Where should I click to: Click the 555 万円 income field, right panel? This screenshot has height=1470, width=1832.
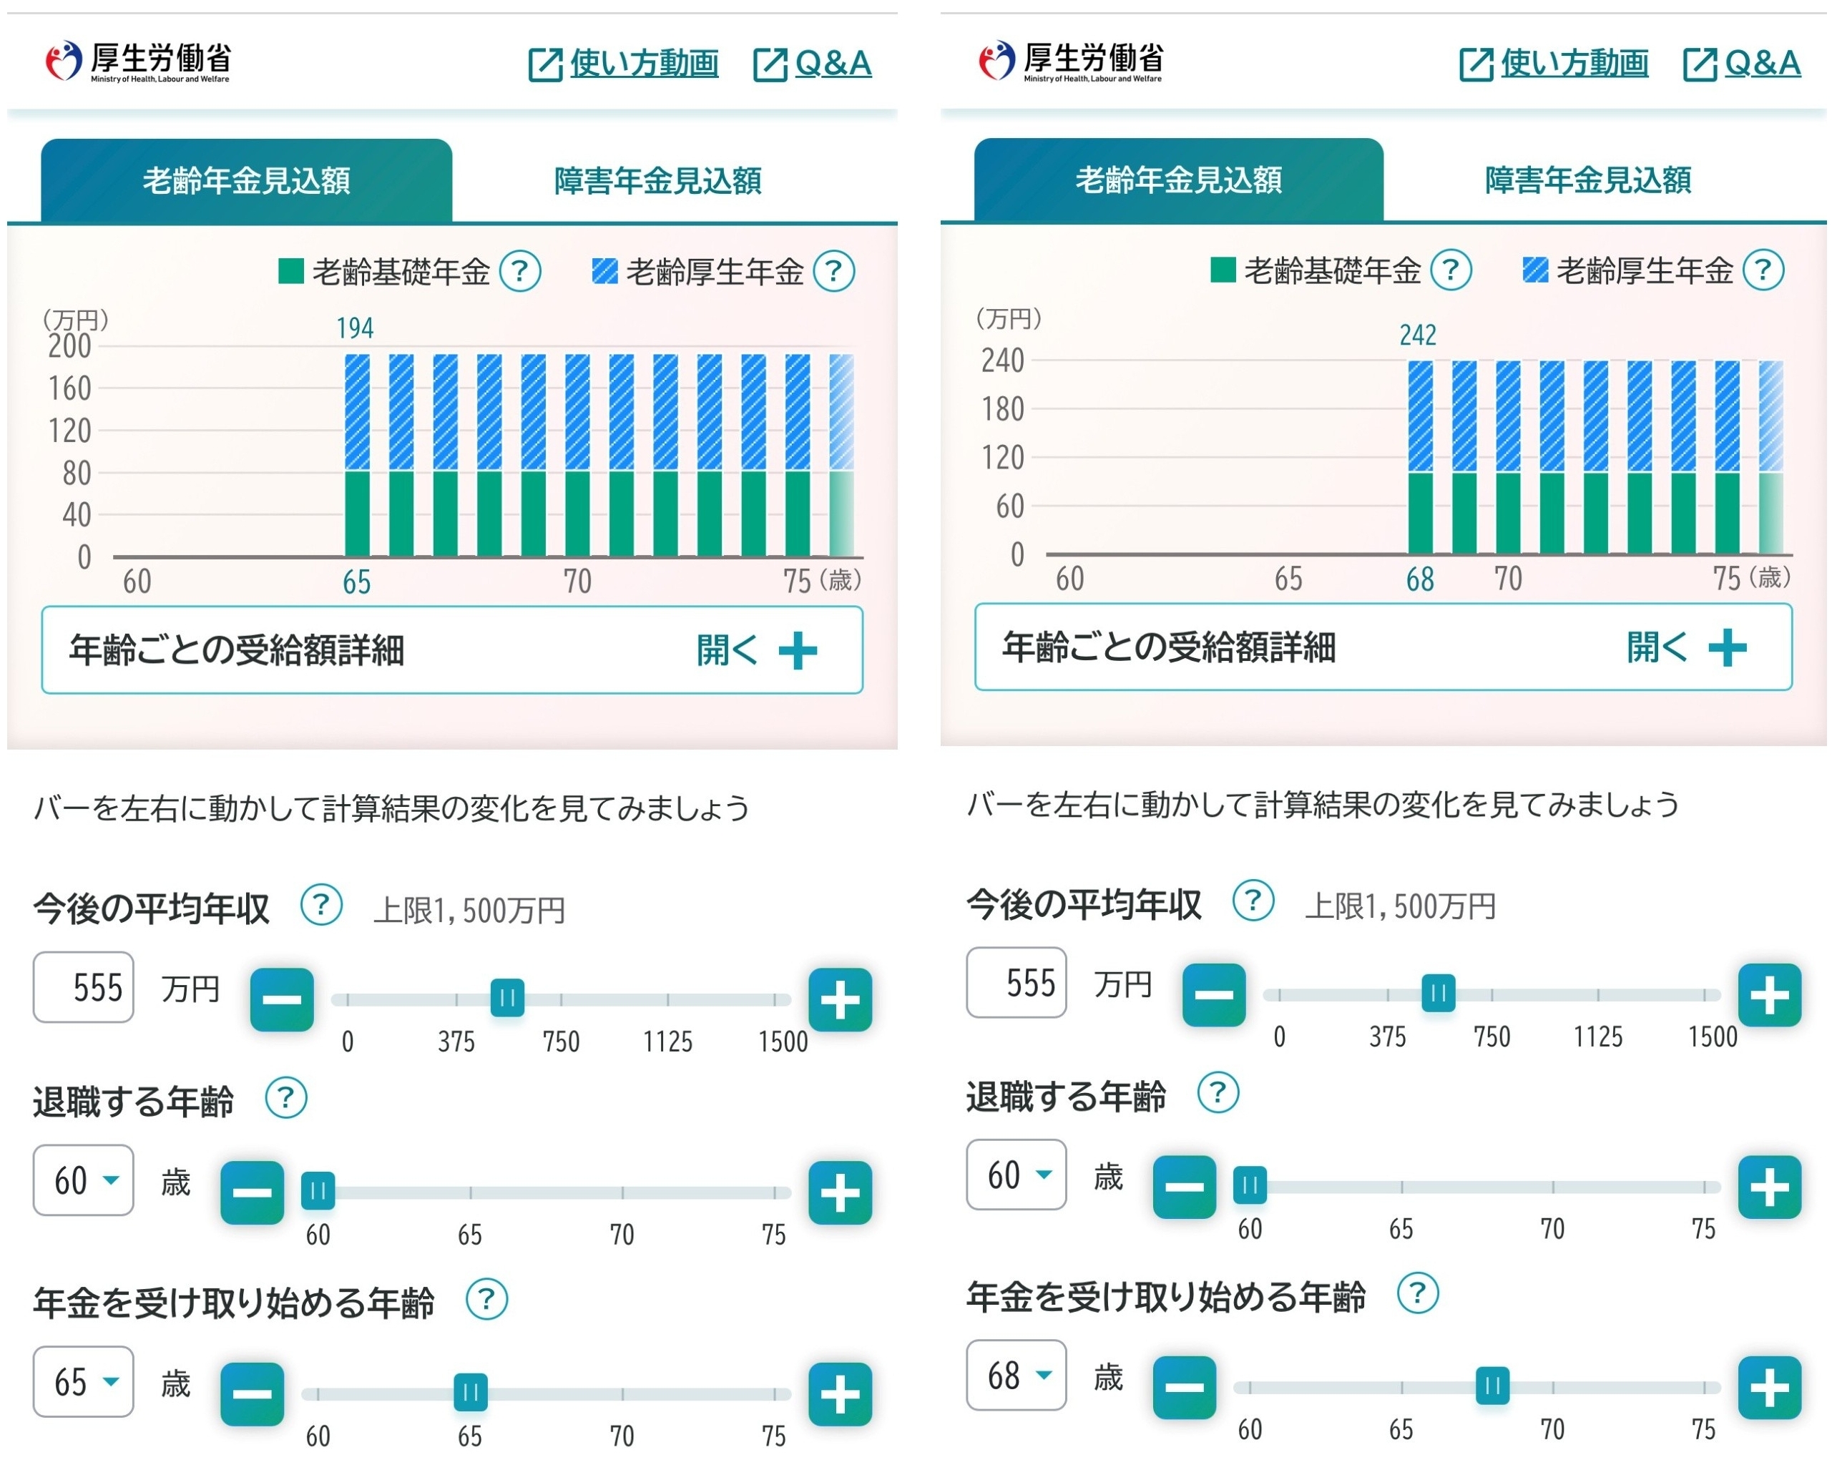(1017, 983)
